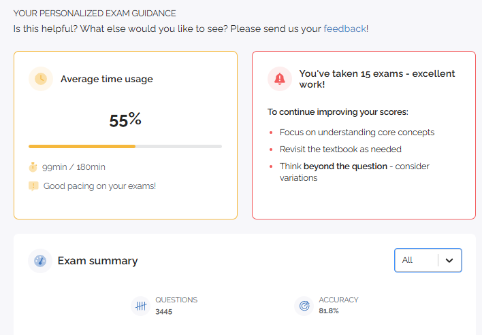Click the 55% time usage value
The image size is (482, 335).
coord(125,120)
